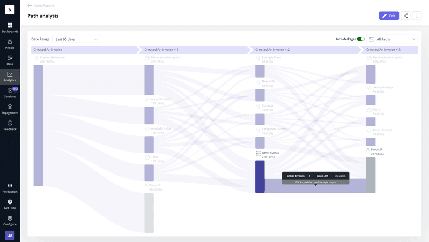
Task: Select the Added Contact bar in step +3
Action: coord(371,142)
